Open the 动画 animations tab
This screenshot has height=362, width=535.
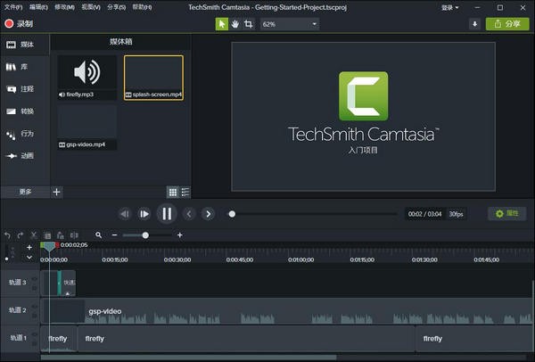point(21,156)
